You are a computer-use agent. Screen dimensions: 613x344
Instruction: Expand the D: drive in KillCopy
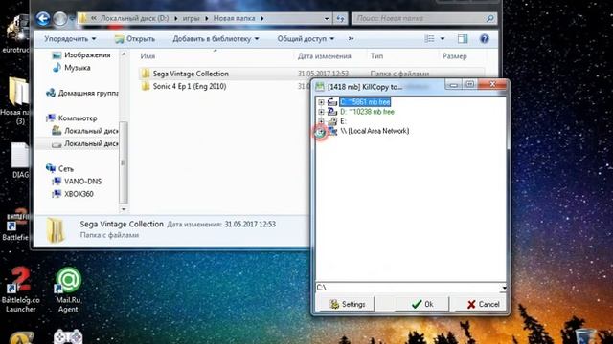coord(321,112)
